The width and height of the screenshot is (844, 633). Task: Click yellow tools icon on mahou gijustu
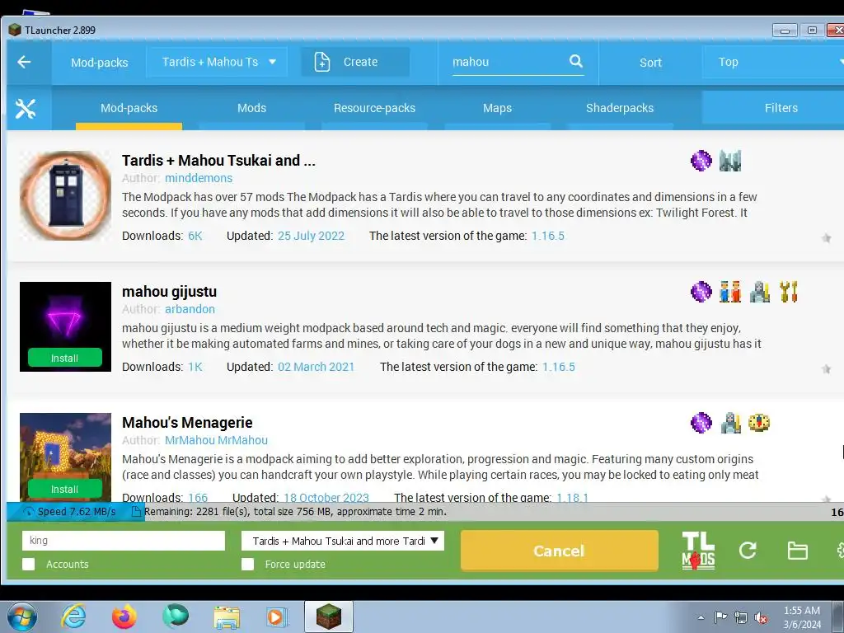[x=789, y=292]
